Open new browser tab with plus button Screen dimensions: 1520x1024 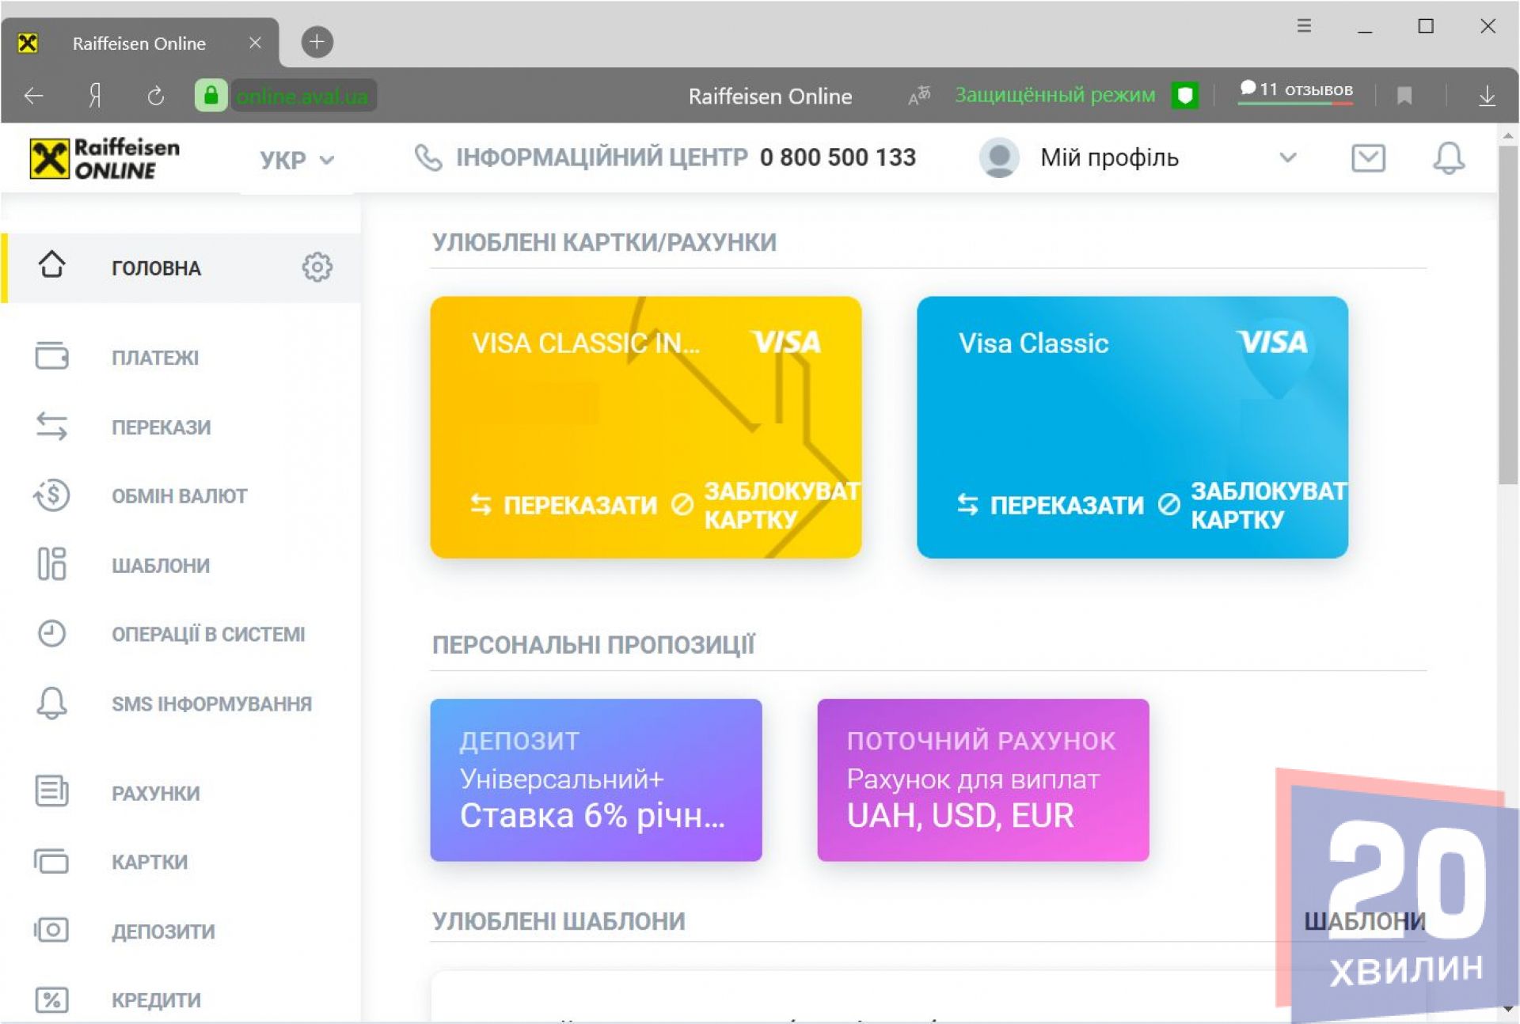[x=317, y=42]
